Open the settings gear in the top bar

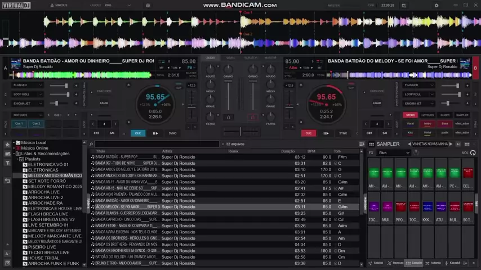(436, 5)
